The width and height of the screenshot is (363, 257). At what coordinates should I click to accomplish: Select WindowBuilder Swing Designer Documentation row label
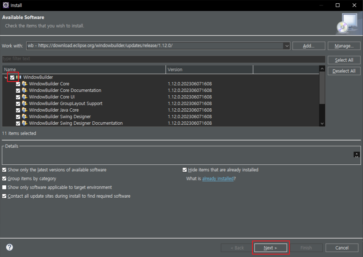click(76, 123)
